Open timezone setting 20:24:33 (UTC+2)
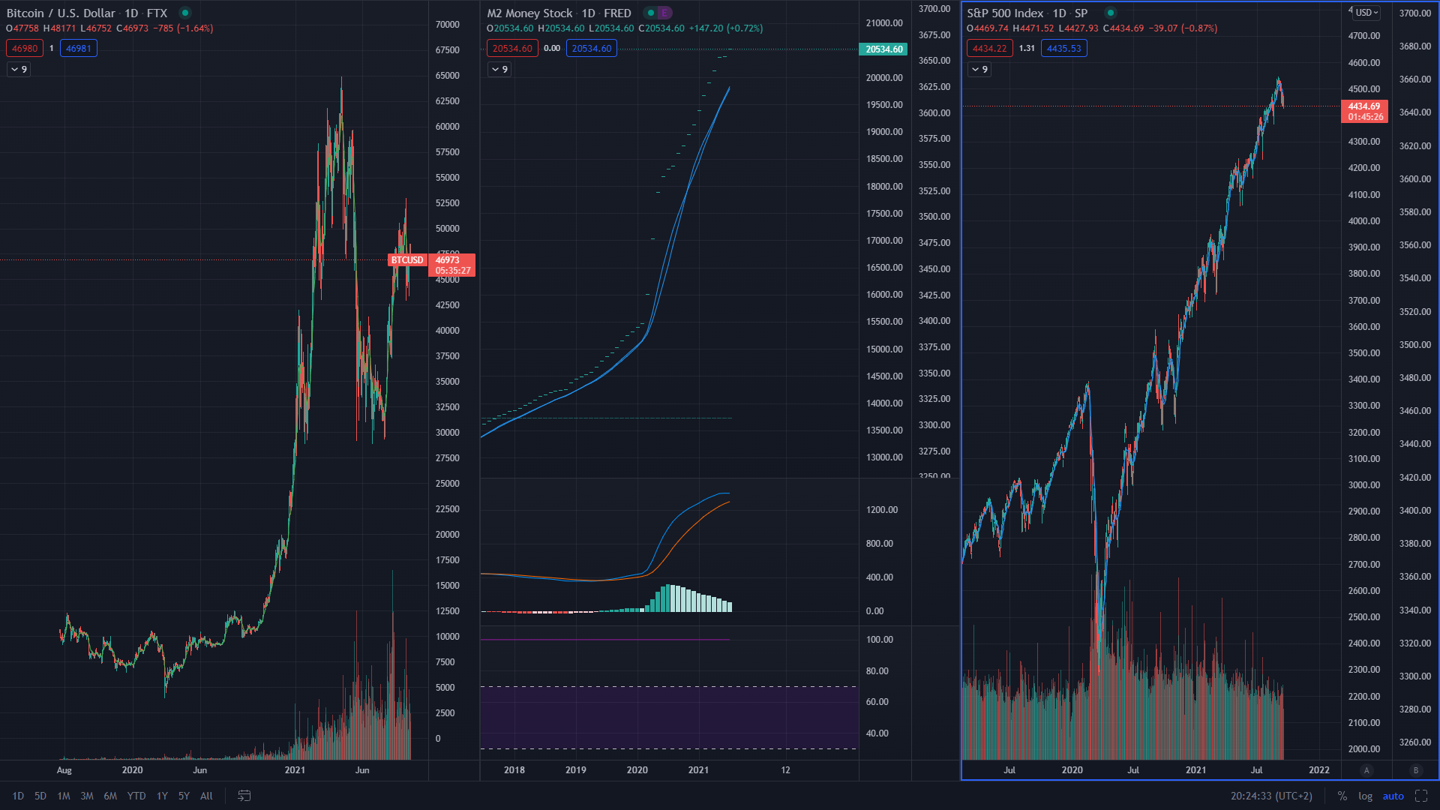Screen dimensions: 1440x810 click(1271, 796)
